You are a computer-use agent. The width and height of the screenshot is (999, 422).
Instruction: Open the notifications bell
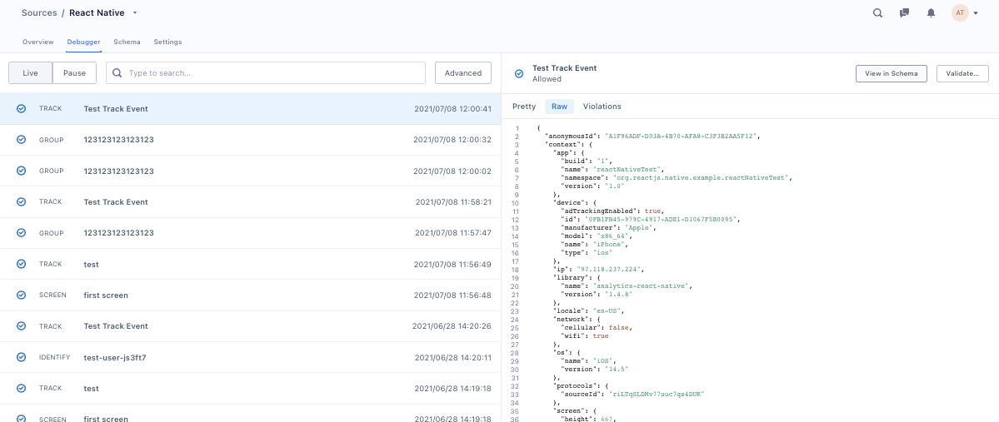point(931,12)
